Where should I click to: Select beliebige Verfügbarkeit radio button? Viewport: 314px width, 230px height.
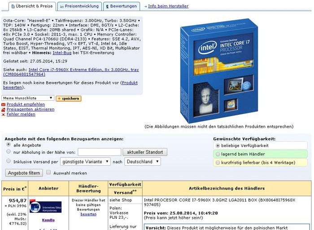point(218,146)
